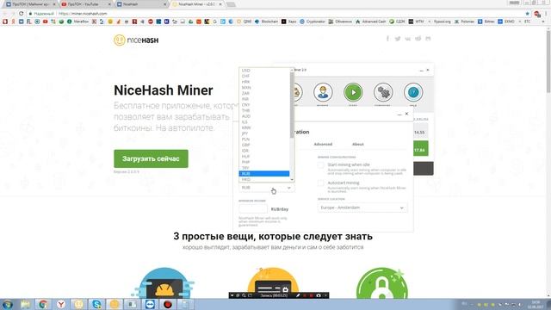This screenshot has width=551, height=310.
Task: Click the currency list scrollbar thumb
Action: click(292, 105)
